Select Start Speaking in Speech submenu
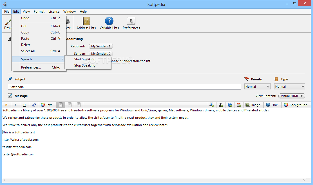 (x=88, y=59)
